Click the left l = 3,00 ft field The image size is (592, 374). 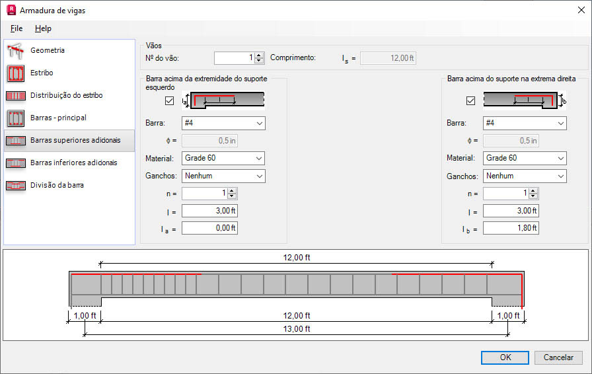click(209, 211)
